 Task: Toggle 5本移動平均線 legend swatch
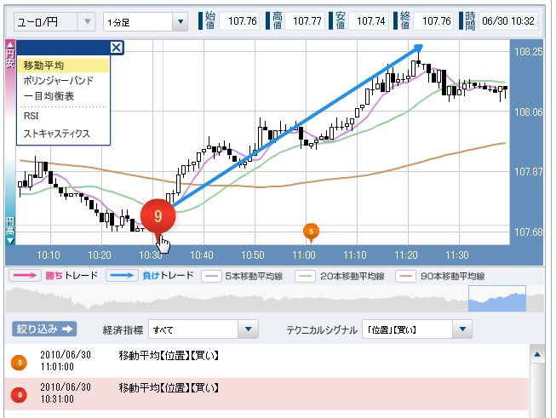(212, 276)
